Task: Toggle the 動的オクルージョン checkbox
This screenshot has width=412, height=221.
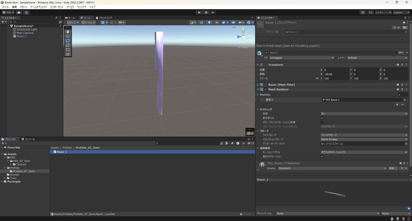Action: click(x=322, y=156)
